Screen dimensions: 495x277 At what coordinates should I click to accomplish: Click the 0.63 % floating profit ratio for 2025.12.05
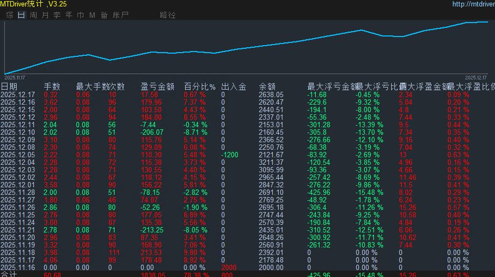coord(458,155)
